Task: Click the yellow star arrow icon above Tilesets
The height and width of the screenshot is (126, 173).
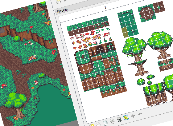Action: point(59,1)
